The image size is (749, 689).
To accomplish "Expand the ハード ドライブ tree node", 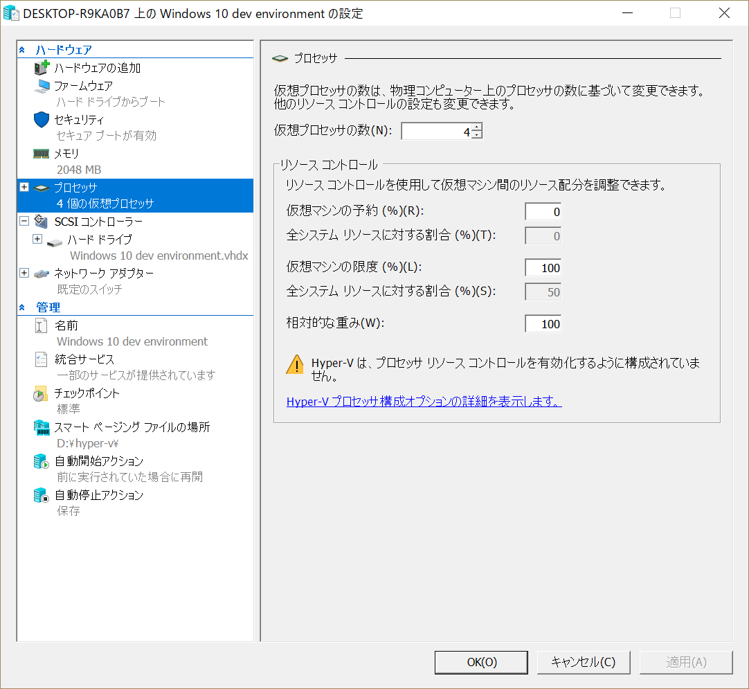I will coord(37,239).
